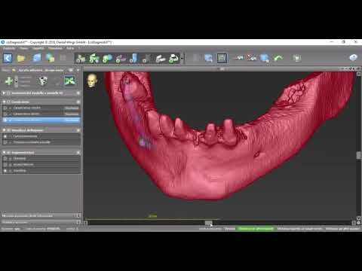
Task: Click the last icon in the dark planning group
Action: pyautogui.click(x=173, y=59)
